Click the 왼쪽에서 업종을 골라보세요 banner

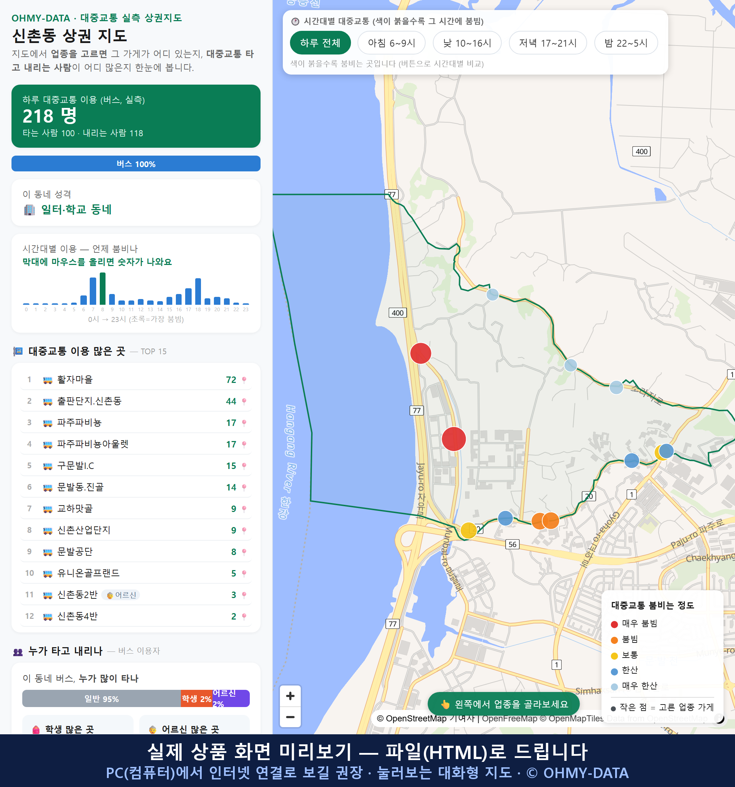[x=503, y=704]
